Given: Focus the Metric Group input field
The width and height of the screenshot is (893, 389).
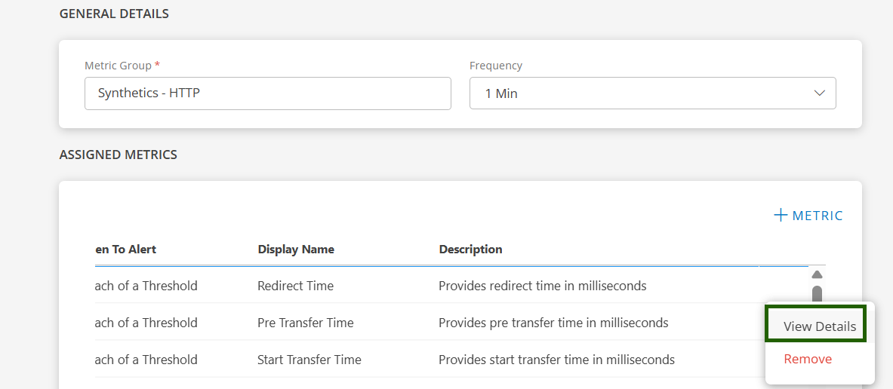Looking at the screenshot, I should (x=267, y=93).
